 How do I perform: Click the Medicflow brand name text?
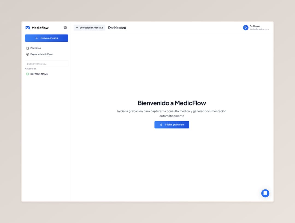[40, 28]
